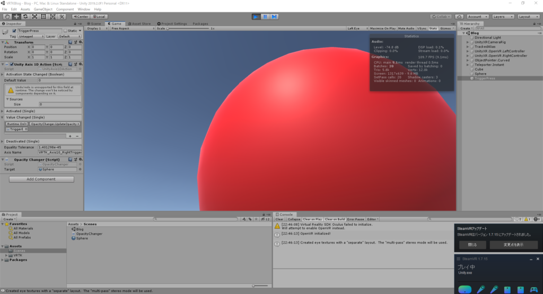The image size is (543, 294).
Task: Disable the Unity Axis 1D Action component checkbox
Action: [x=12, y=64]
